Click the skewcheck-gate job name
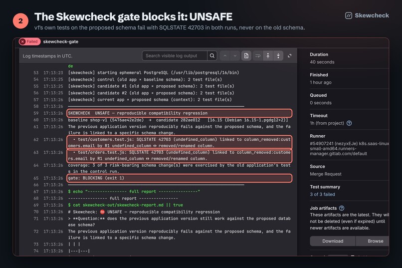 [61, 41]
